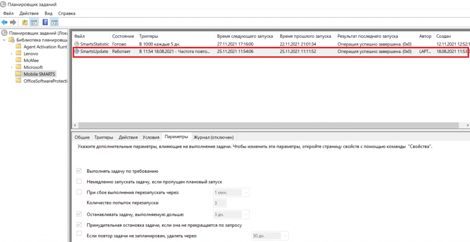Screen dimensions: 470x242
Task: Toggle 'Если повтор задачи не запланирован' checkbox
Action: (79, 234)
